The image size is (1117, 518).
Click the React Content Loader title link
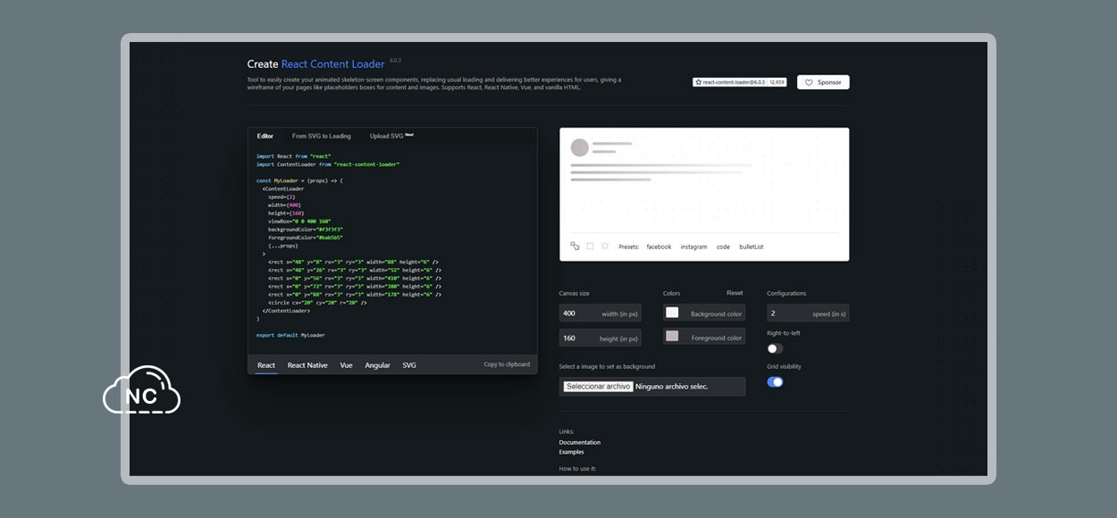(x=333, y=64)
